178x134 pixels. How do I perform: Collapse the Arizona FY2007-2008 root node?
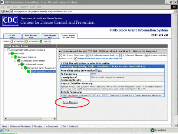(6, 50)
